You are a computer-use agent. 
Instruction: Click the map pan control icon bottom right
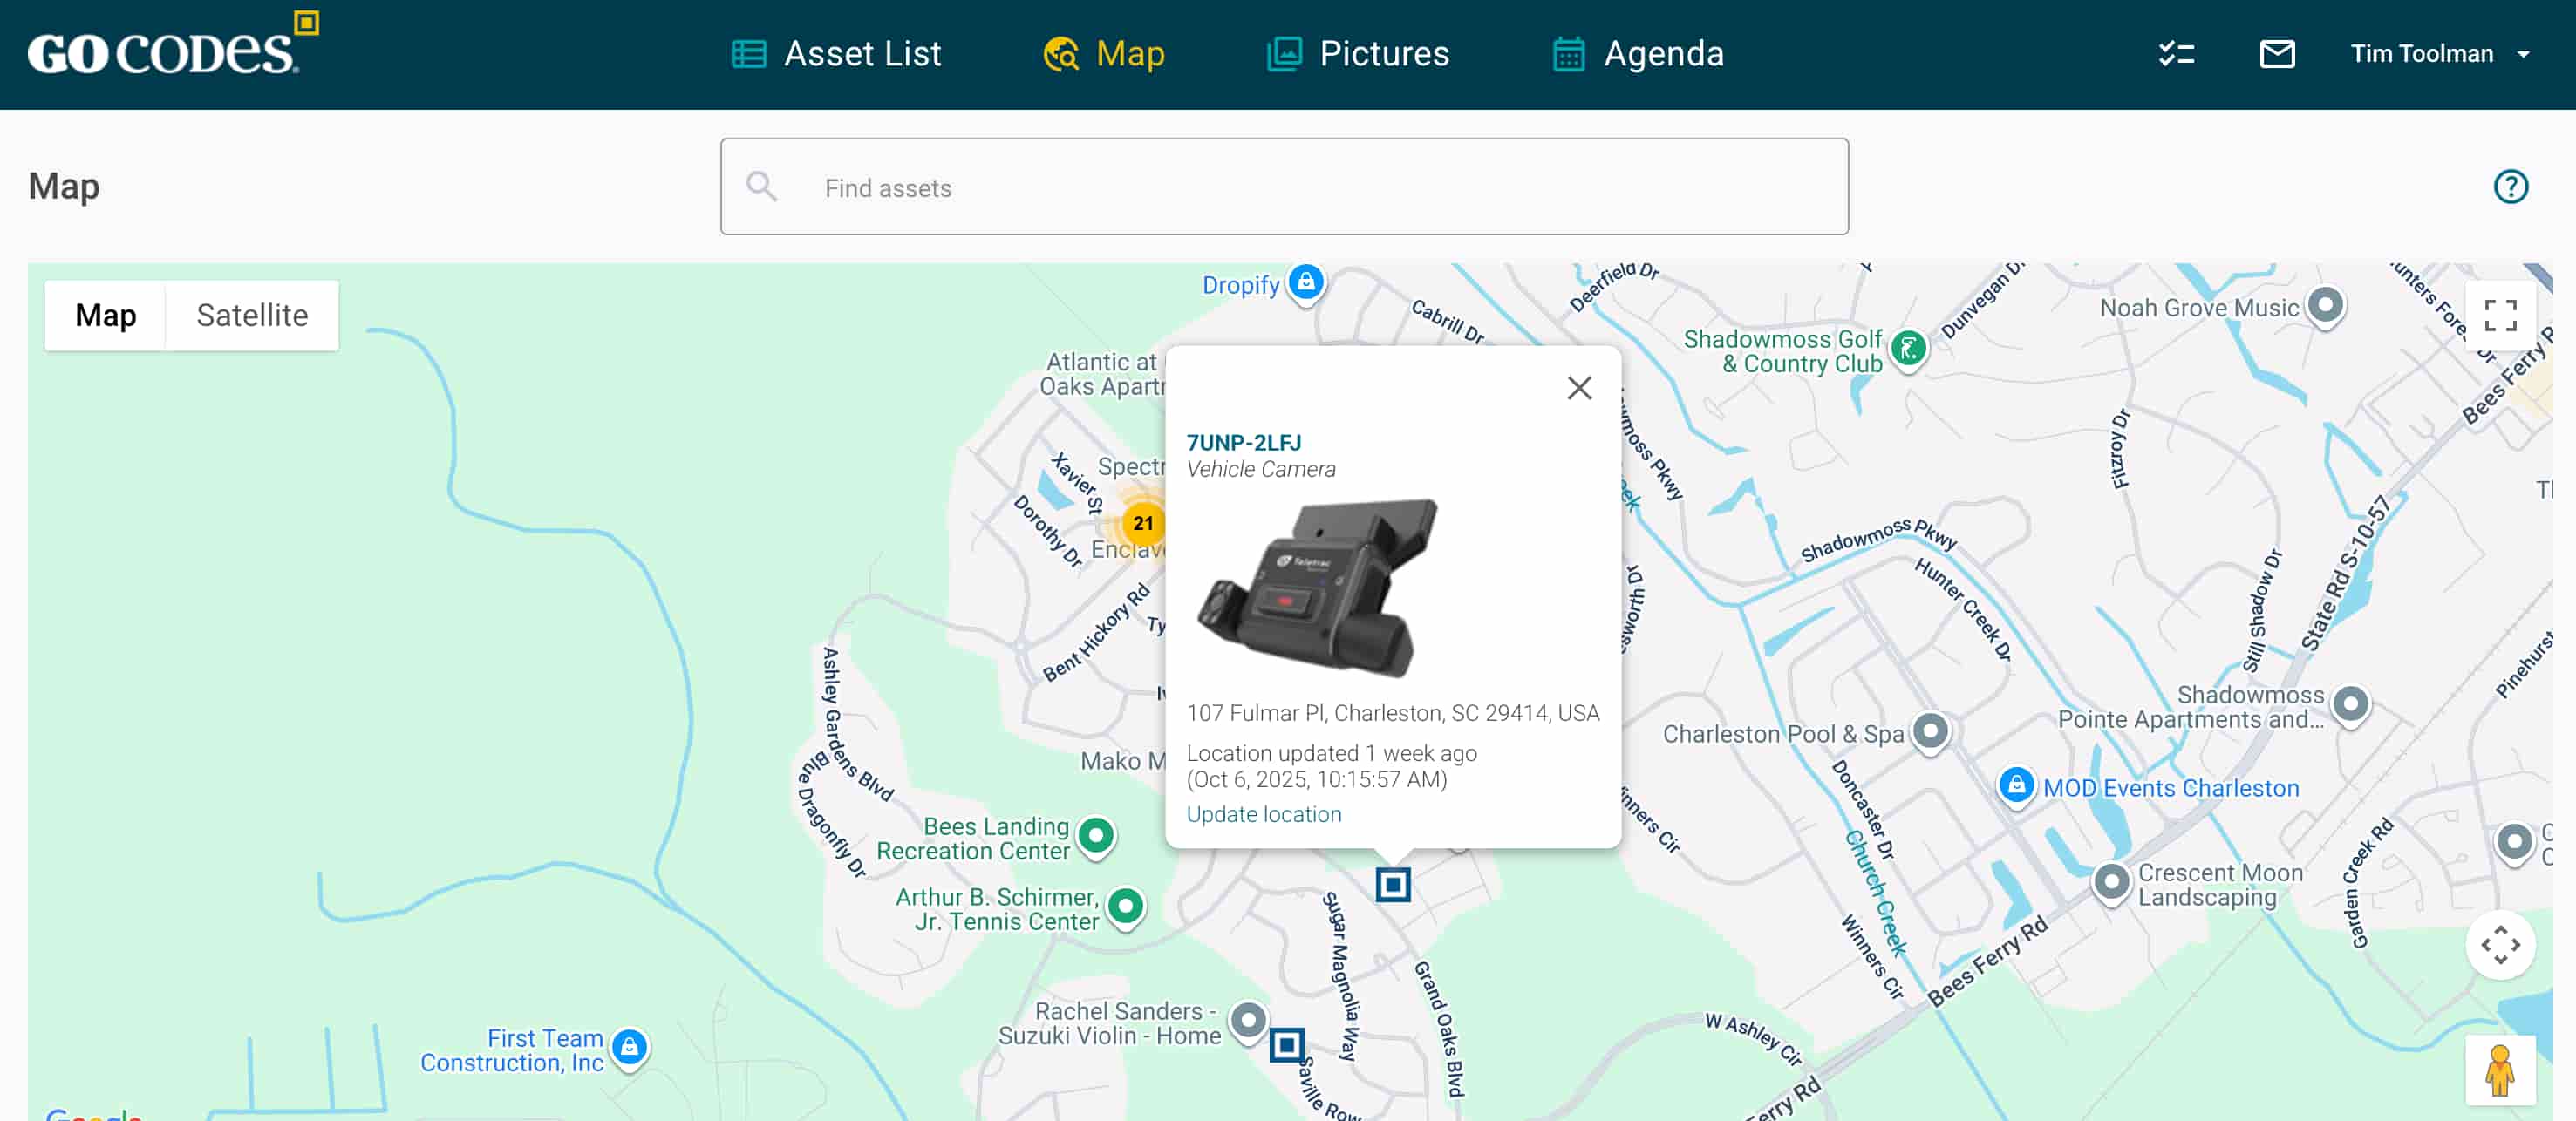point(2501,946)
